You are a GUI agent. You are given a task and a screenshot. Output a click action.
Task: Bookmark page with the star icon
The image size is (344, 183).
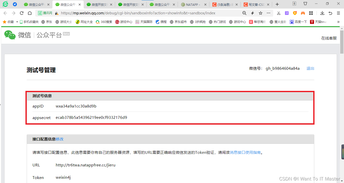[x=261, y=13]
